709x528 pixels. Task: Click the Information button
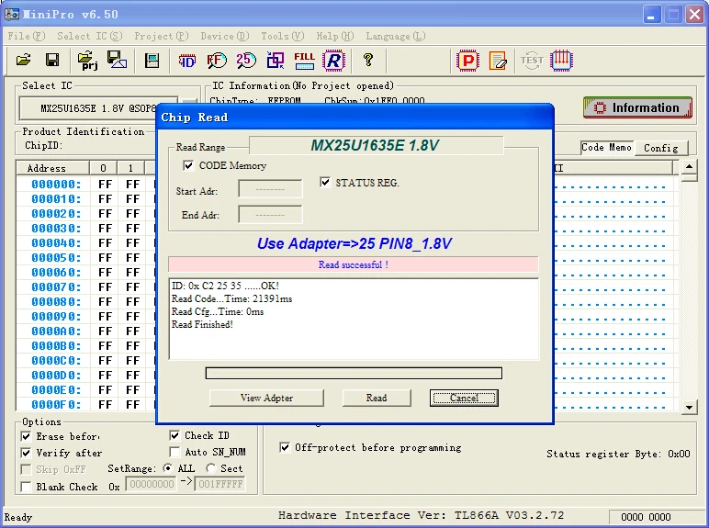coord(637,107)
